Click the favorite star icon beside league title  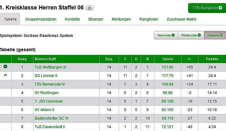pos(89,8)
